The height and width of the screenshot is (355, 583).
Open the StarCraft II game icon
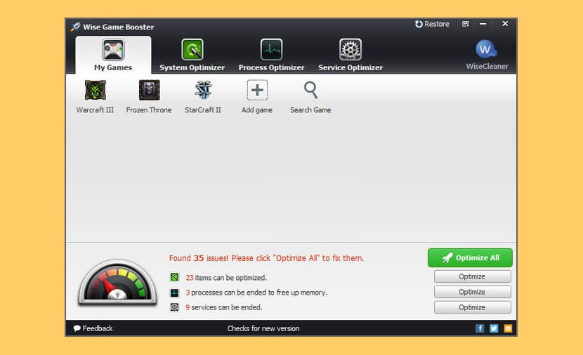[203, 91]
